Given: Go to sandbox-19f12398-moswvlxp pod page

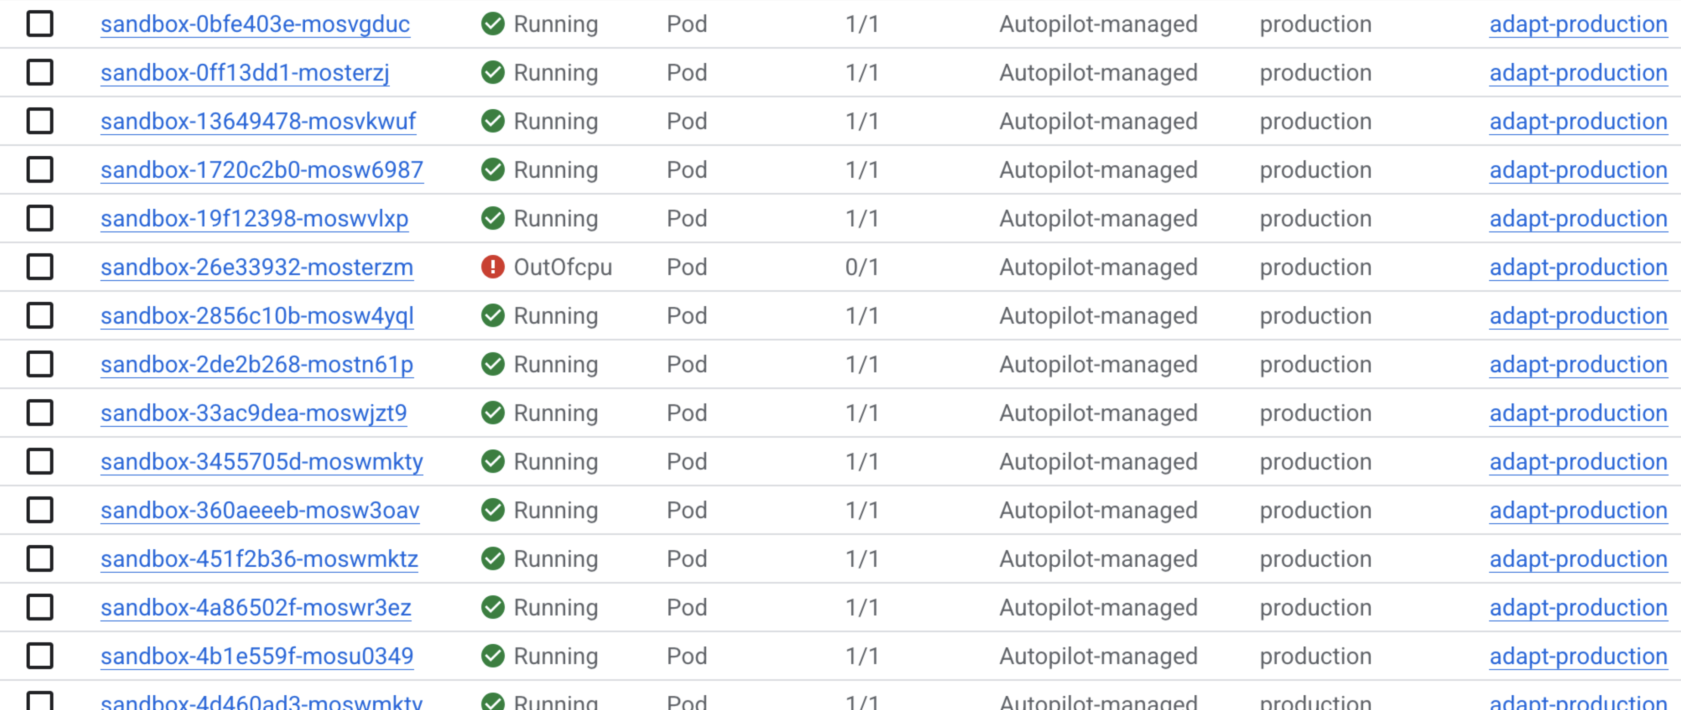Looking at the screenshot, I should [254, 219].
